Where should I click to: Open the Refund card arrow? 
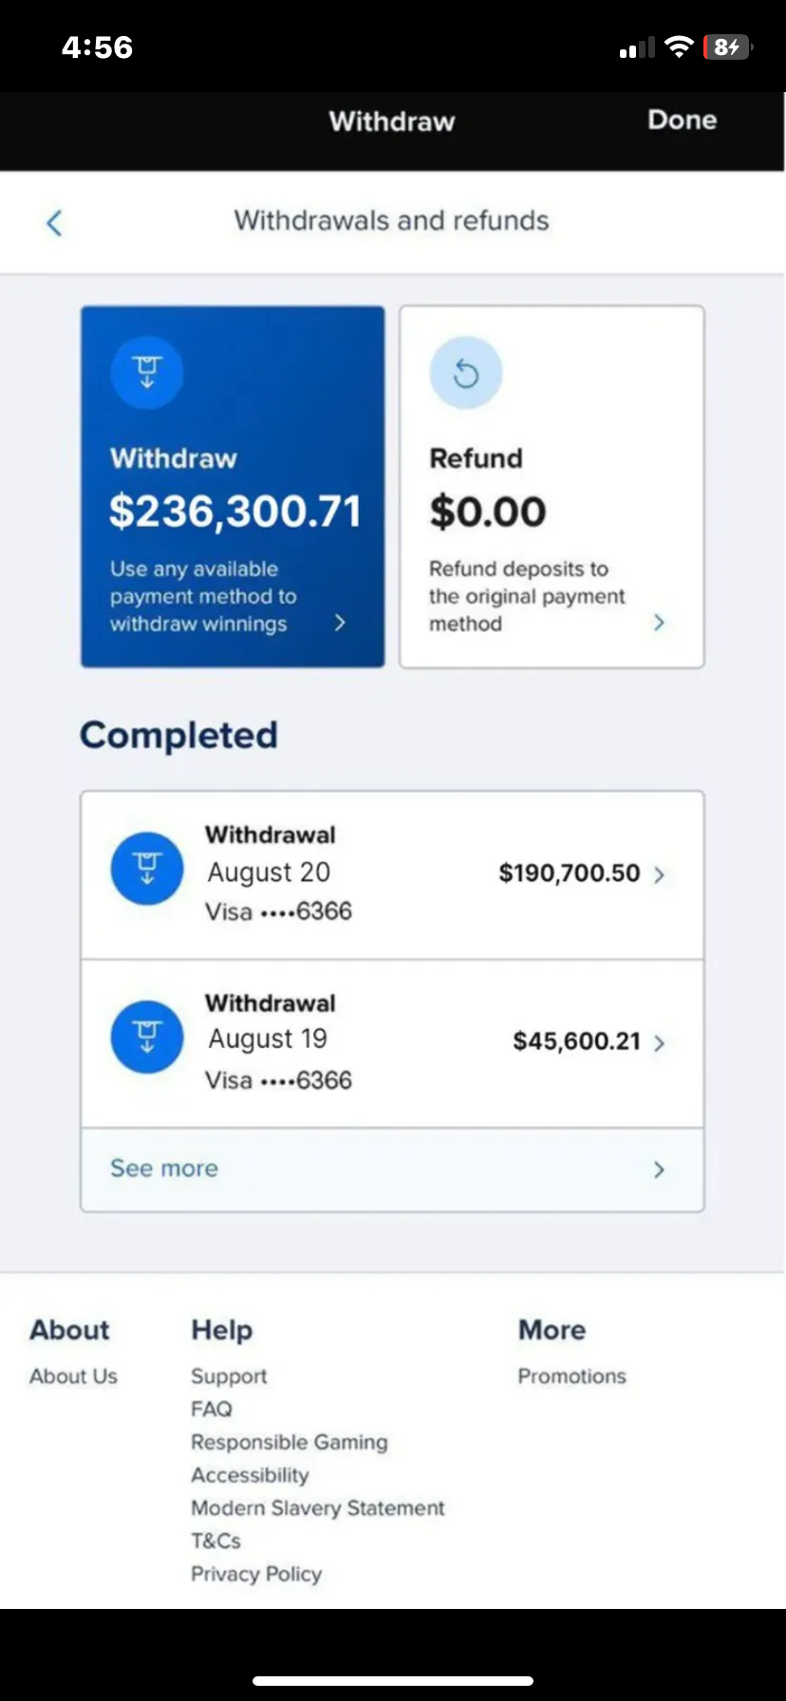(660, 623)
